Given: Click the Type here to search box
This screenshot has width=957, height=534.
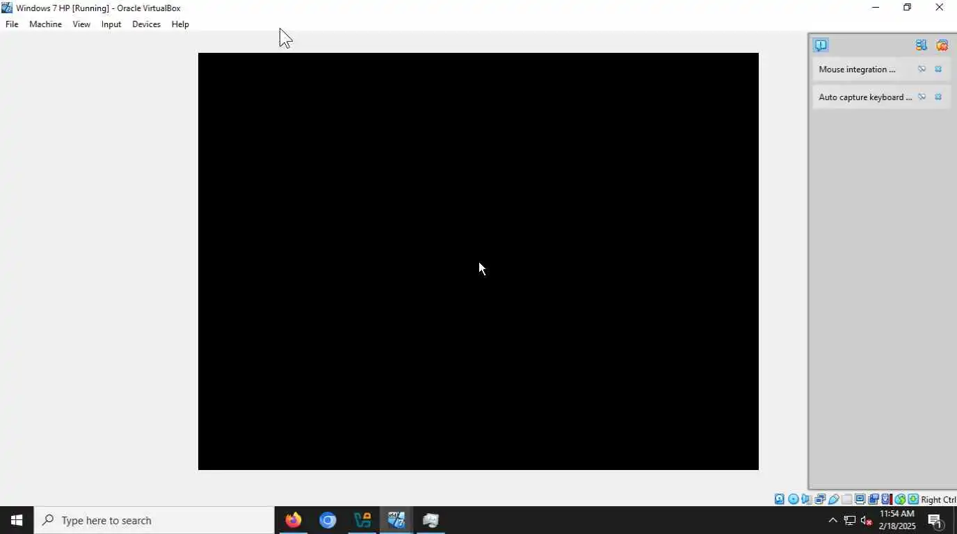Looking at the screenshot, I should click(x=154, y=520).
